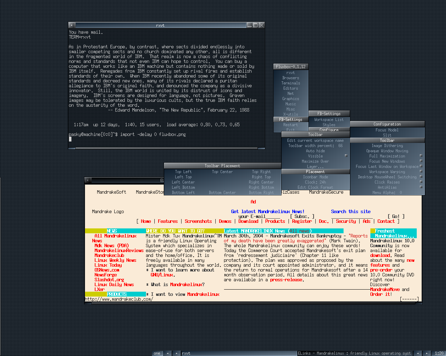Expand Browsers submenu in Fluxbox menu

pyautogui.click(x=291, y=78)
